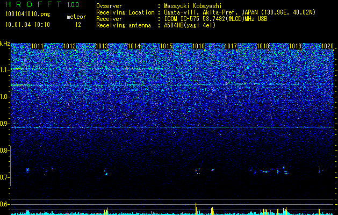Click the 1018 time marker
This screenshot has height=215, width=338.
[x=263, y=46]
